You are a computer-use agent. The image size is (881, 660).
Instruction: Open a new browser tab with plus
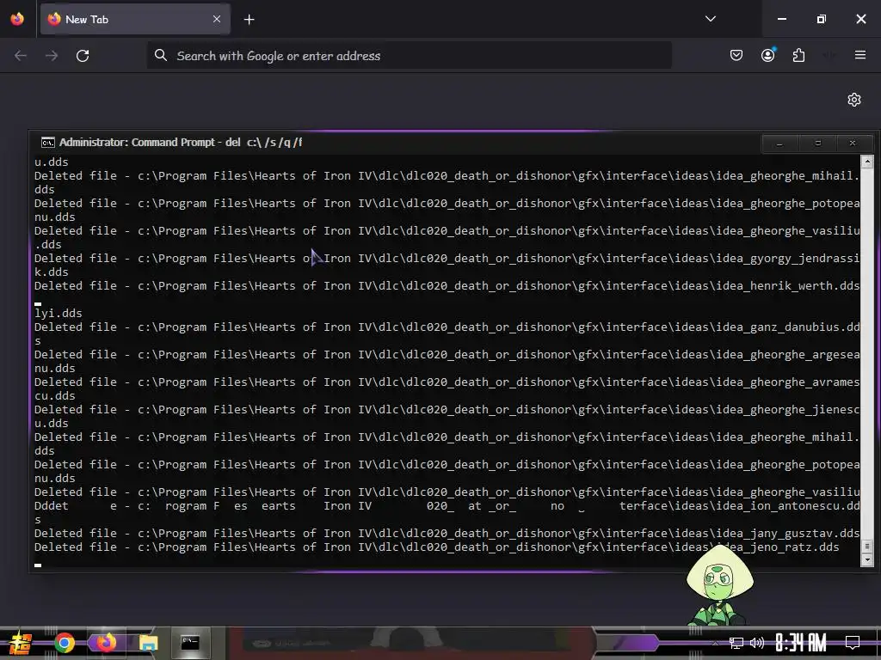point(249,20)
